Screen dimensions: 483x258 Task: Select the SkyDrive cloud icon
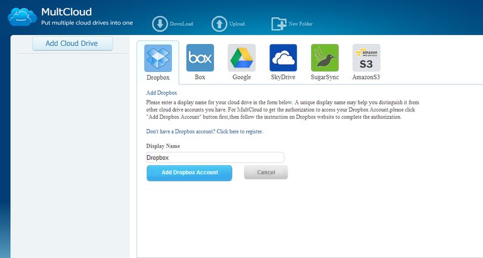[x=283, y=58]
